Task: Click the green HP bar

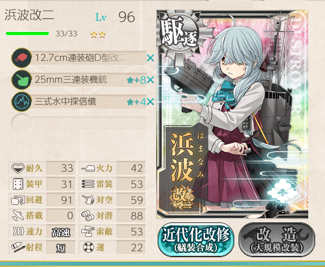Action: point(27,33)
